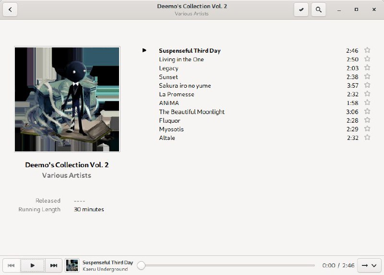This screenshot has height=275, width=384.
Task: Click the playback progress slider knob
Action: pyautogui.click(x=141, y=265)
